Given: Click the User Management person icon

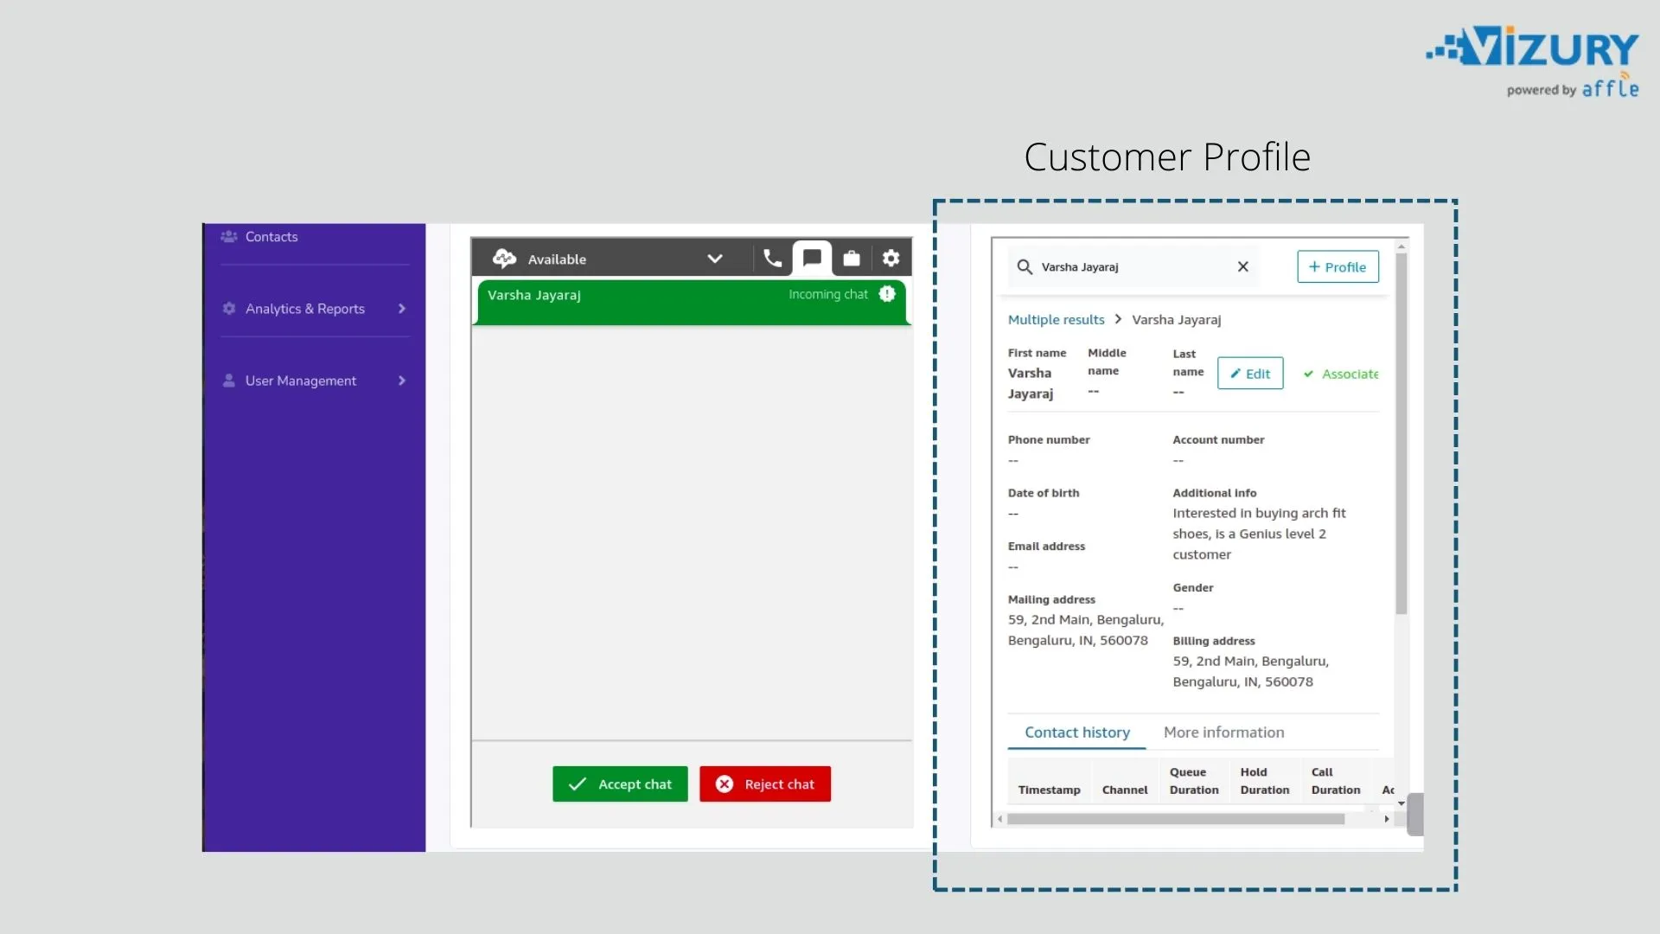Looking at the screenshot, I should click(x=229, y=381).
